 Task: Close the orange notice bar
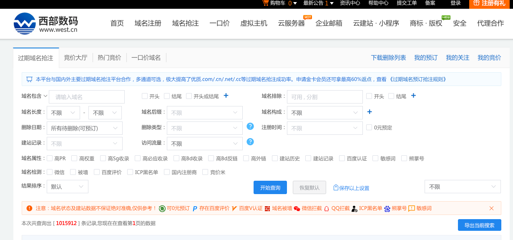coord(491,208)
